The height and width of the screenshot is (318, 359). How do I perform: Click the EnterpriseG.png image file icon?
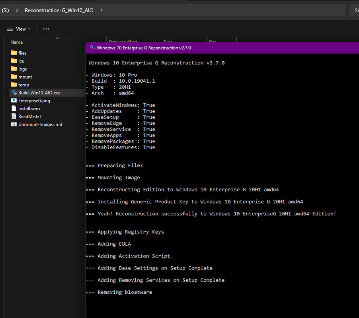(x=14, y=101)
